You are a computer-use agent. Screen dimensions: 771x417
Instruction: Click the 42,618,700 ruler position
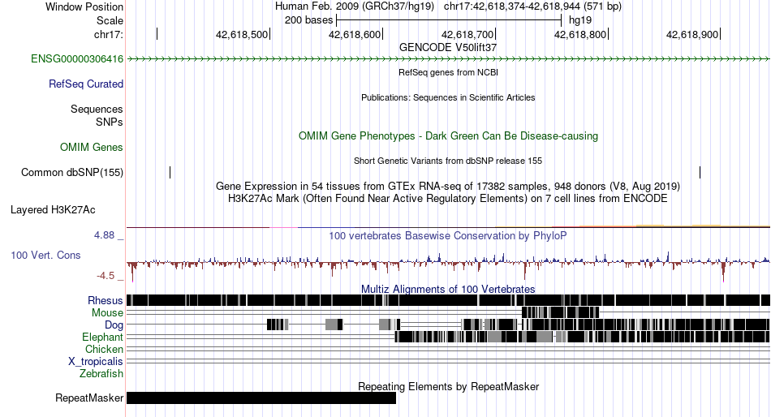click(468, 34)
